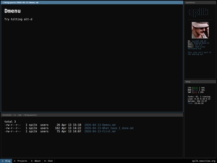Click the Dmenu post heading
The width and height of the screenshot is (217, 163).
(12, 11)
